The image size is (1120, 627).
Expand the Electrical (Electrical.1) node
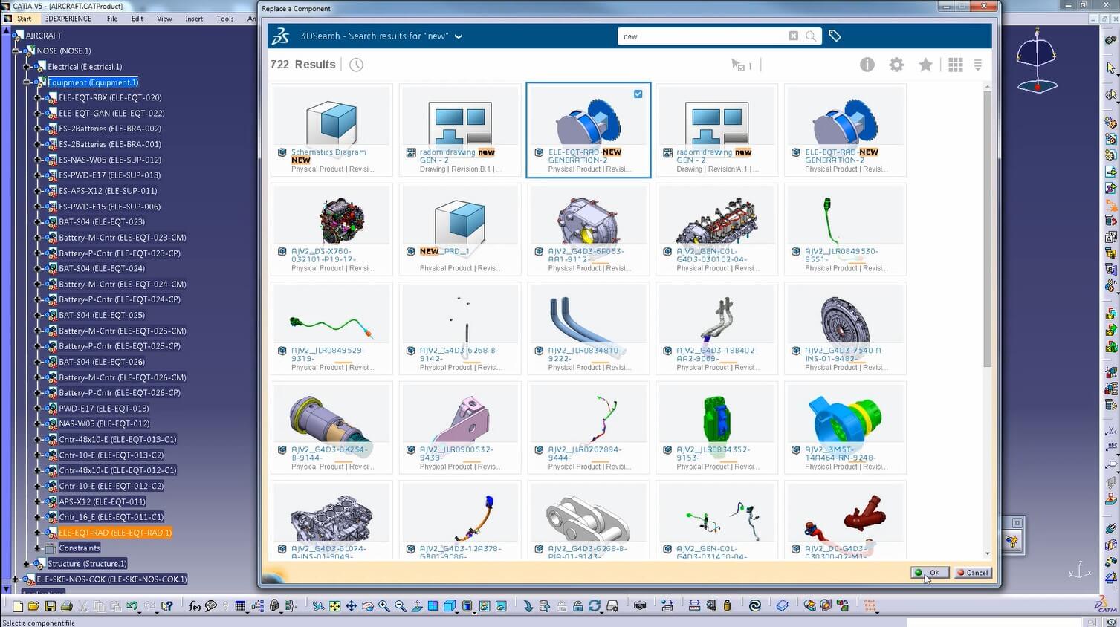(27, 67)
